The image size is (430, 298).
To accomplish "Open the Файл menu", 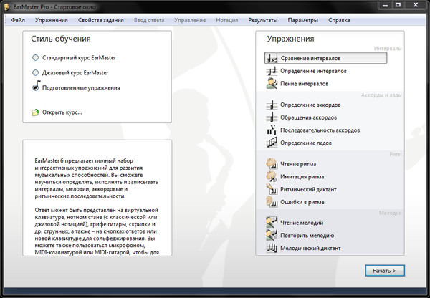I will [x=19, y=20].
